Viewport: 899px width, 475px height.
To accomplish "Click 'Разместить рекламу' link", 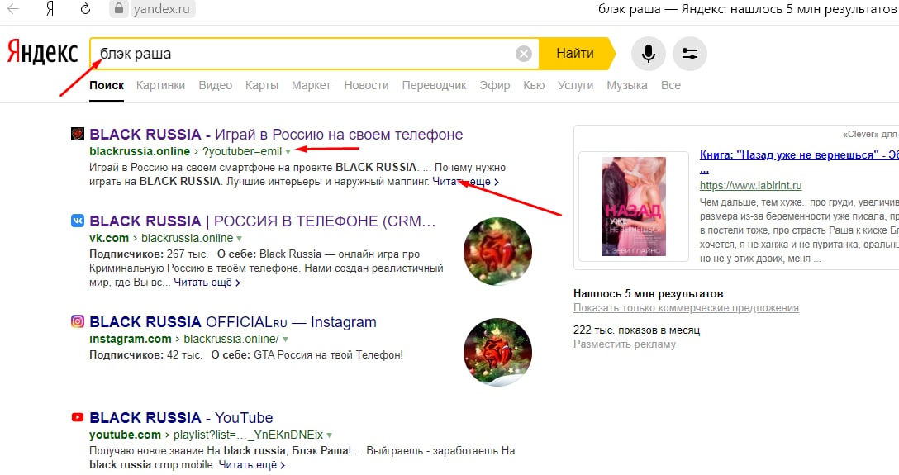I will [625, 344].
